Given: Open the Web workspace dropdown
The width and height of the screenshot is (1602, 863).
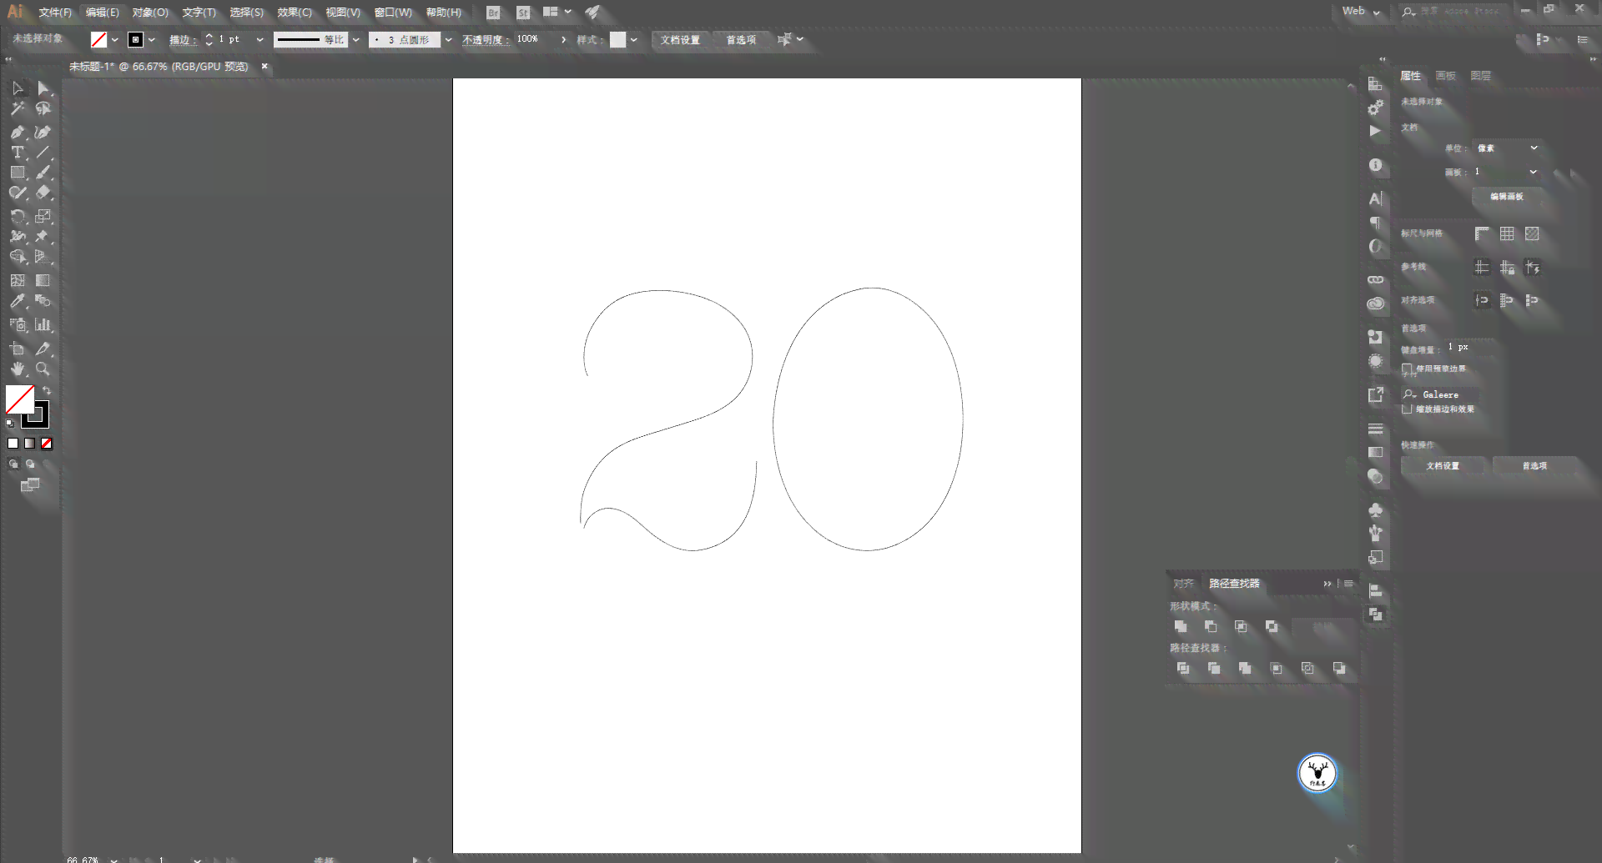Looking at the screenshot, I should point(1361,12).
